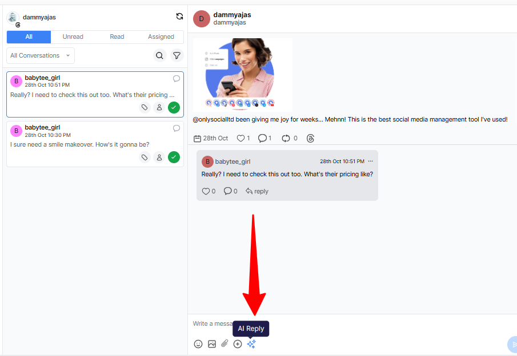Click the insert image icon
The image size is (517, 356).
pos(212,344)
